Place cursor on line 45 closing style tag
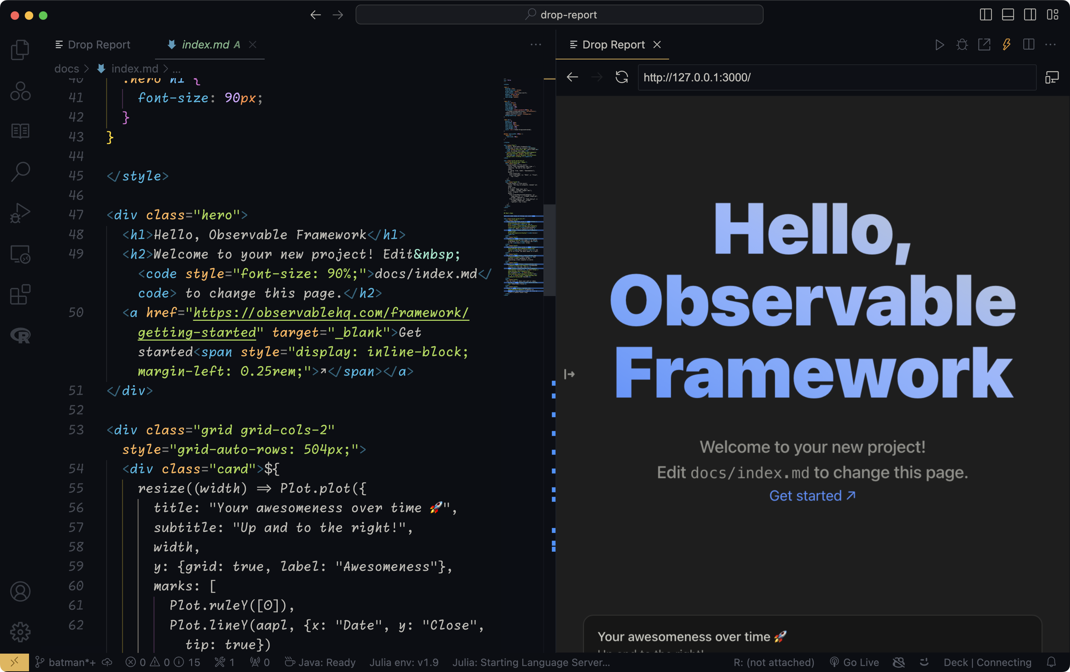Screen dimensions: 1070x672 (x=137, y=176)
